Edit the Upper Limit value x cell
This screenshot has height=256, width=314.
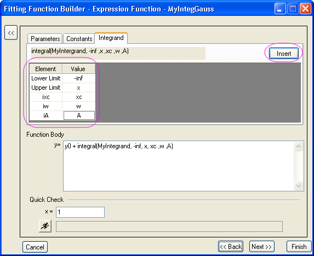(79, 88)
